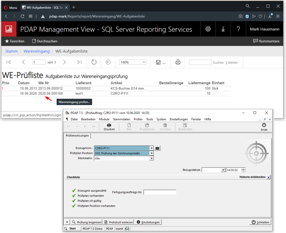The width and height of the screenshot is (286, 233).
Task: Expand Prüfplan Position dropdown arrow
Action: 151,153
